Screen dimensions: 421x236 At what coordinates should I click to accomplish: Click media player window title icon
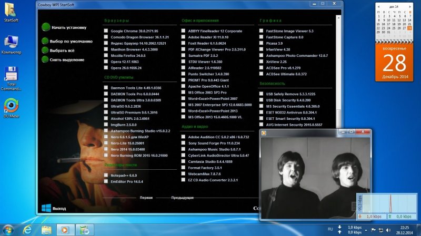tap(264, 133)
